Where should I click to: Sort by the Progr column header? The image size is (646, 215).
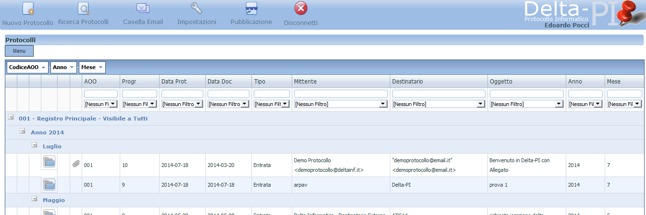(139, 82)
